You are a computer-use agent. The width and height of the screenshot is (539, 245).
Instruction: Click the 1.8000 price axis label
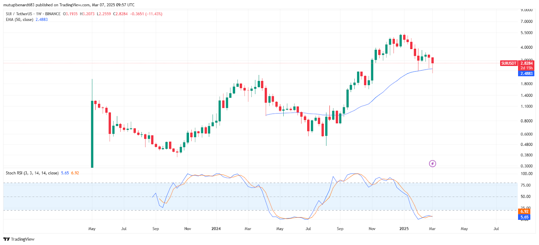(x=527, y=84)
